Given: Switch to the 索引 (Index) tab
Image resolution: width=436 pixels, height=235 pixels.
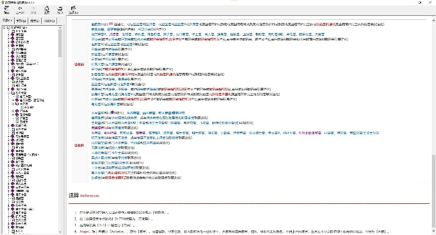Looking at the screenshot, I should click(x=21, y=21).
